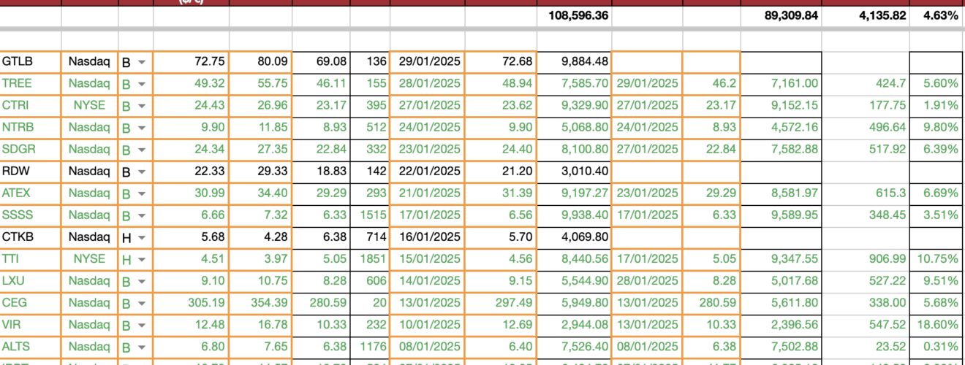Select the exit date 23/01/2025 for ATEX
This screenshot has width=965, height=365.
tap(647, 193)
